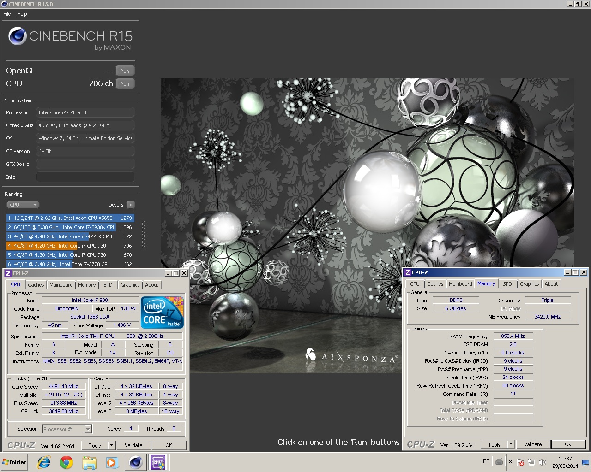Open the Iniciar start menu
The height and width of the screenshot is (472, 591).
pyautogui.click(x=15, y=462)
